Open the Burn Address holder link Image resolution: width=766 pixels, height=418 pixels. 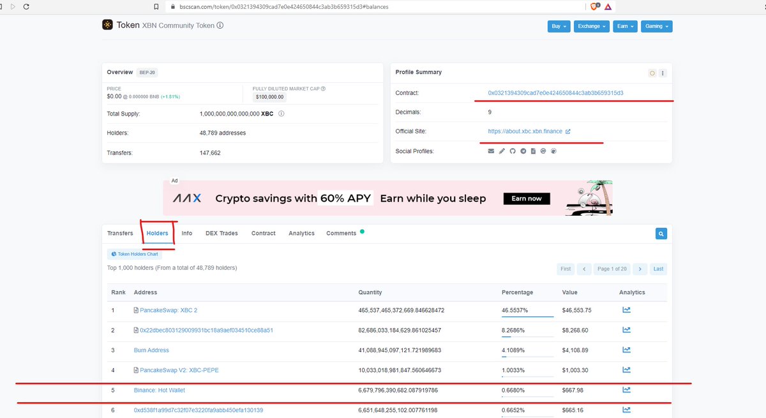point(151,350)
